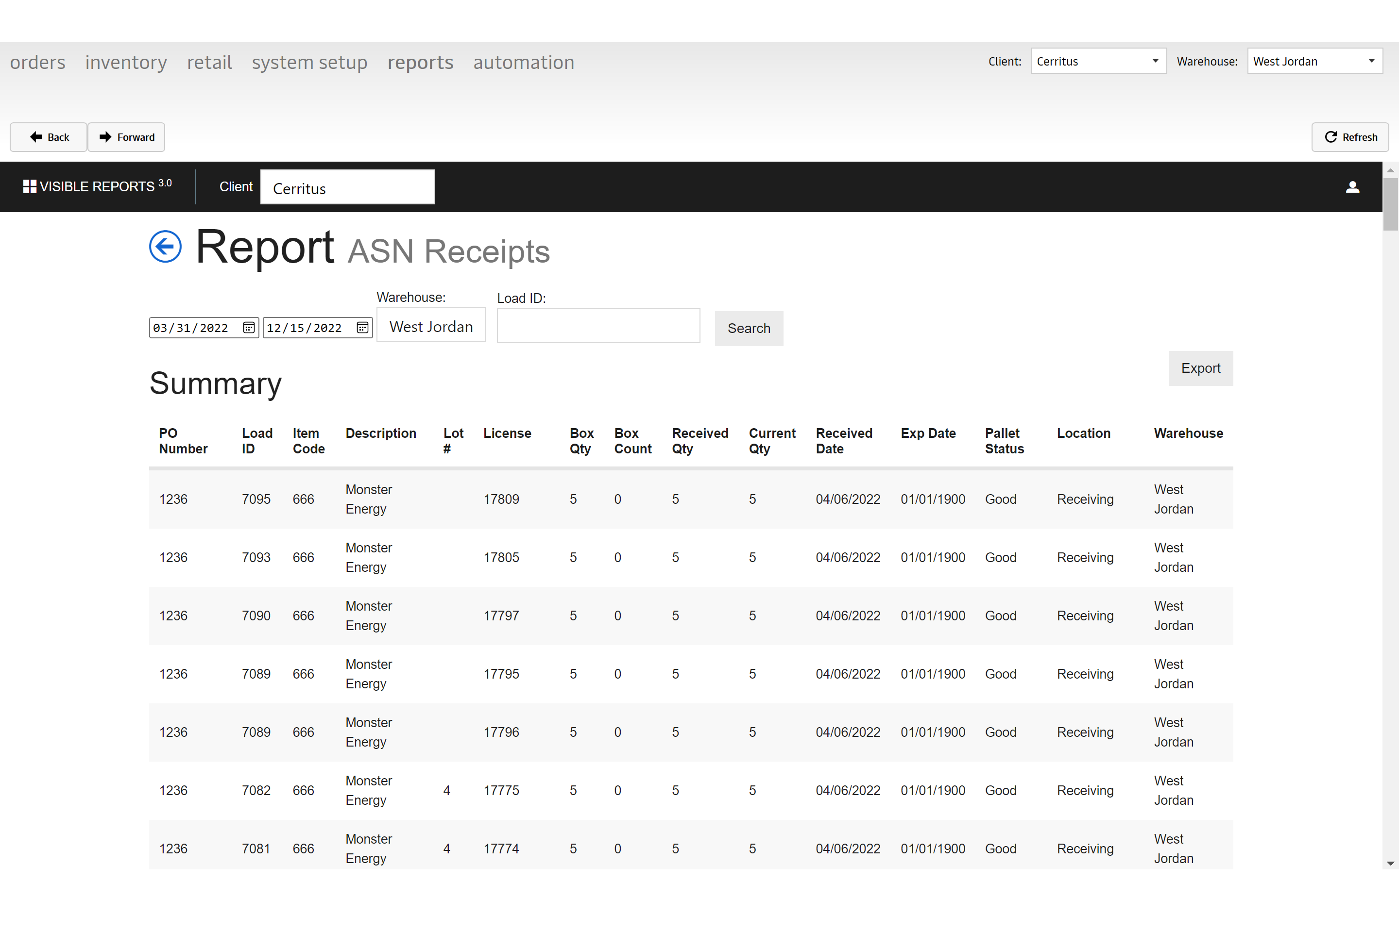Click the Warehouse column header in the table
Screen dimensions: 1399x932
1189,433
